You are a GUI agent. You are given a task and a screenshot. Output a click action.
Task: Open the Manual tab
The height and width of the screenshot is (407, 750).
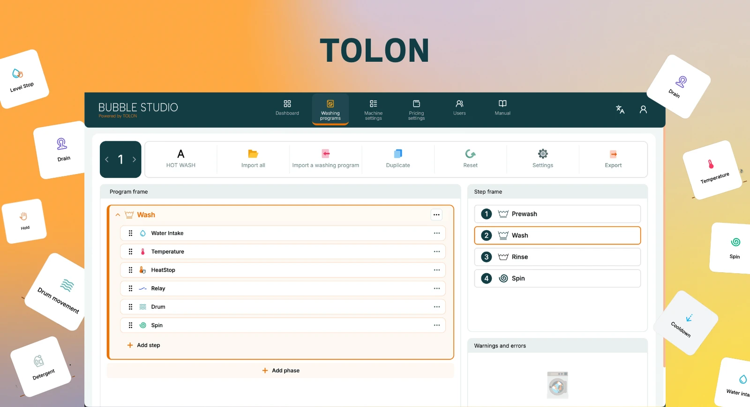point(502,108)
